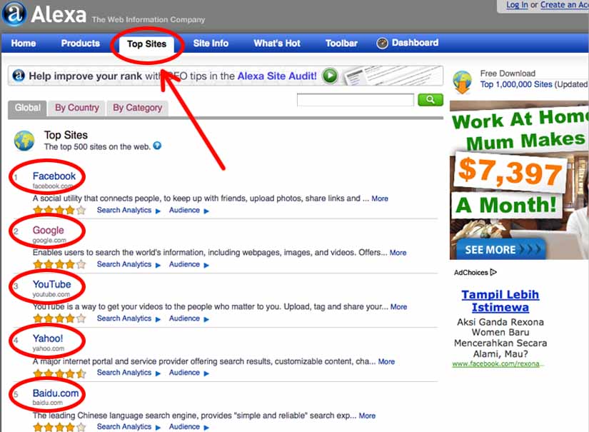This screenshot has width=589, height=432.
Task: Open the Yahoo! site link
Action: pos(48,338)
